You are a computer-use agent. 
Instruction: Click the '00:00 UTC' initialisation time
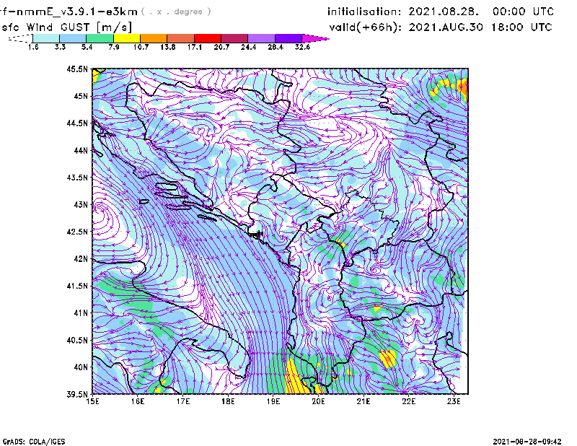523,12
